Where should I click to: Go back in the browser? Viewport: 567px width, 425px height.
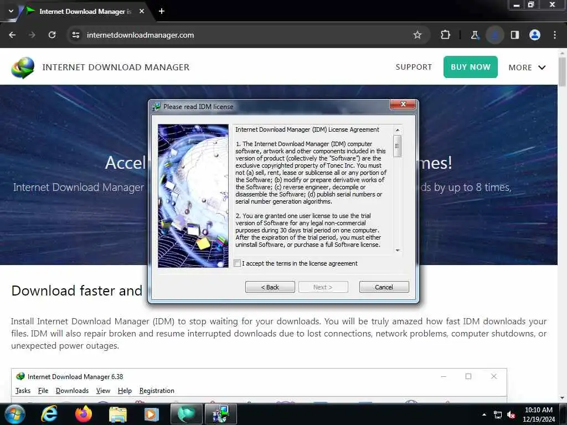point(12,35)
